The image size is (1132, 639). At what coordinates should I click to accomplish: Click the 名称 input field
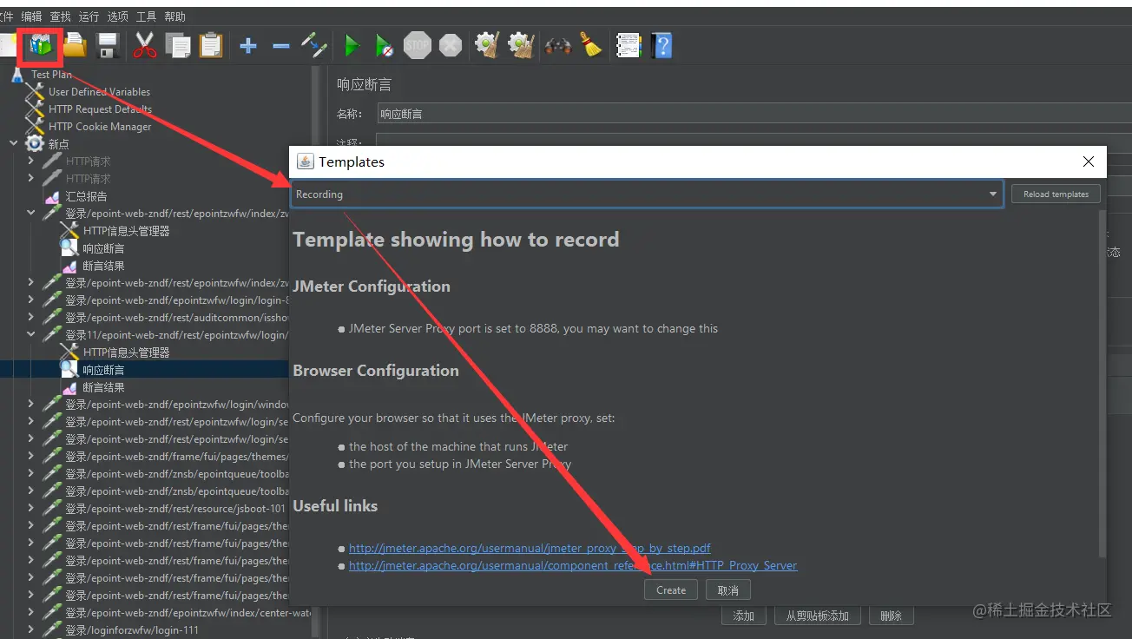754,114
